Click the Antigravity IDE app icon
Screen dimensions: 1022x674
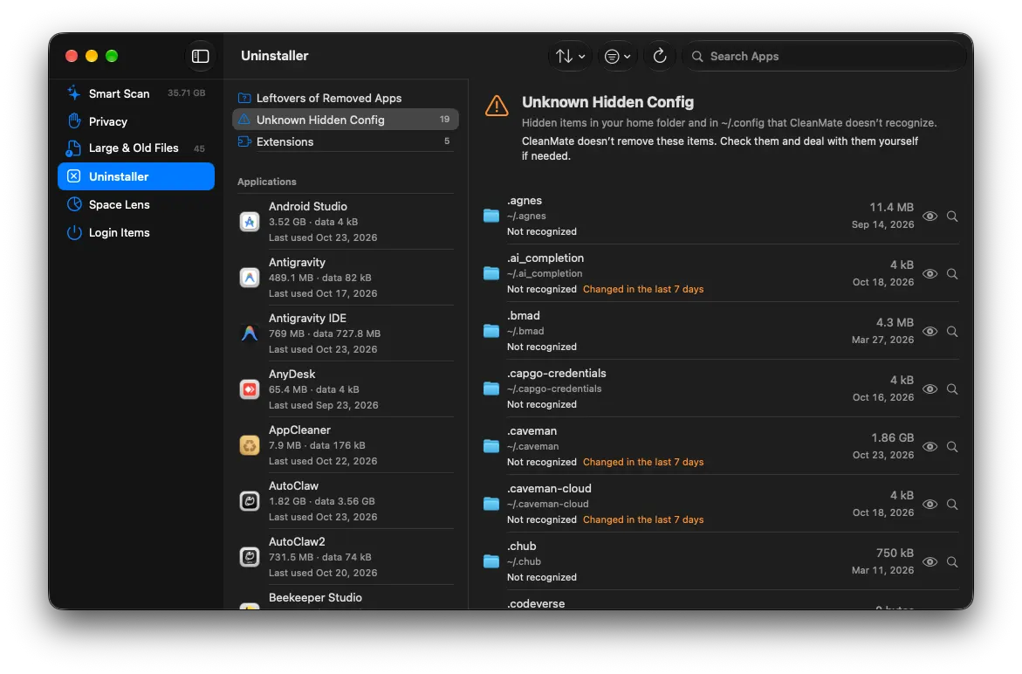click(250, 334)
